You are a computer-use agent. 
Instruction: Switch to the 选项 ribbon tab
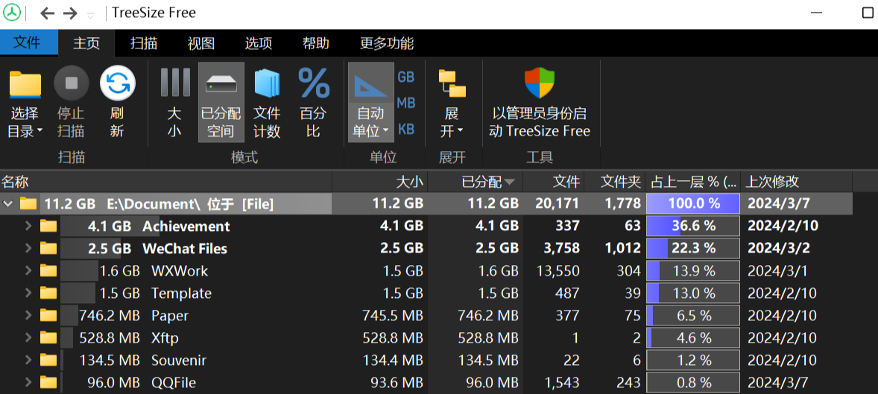[x=258, y=43]
